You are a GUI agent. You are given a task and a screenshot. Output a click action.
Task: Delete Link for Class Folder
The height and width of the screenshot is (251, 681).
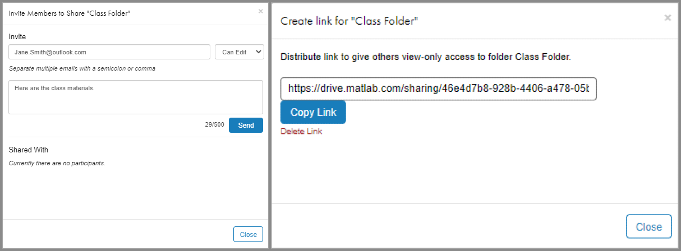pyautogui.click(x=301, y=131)
